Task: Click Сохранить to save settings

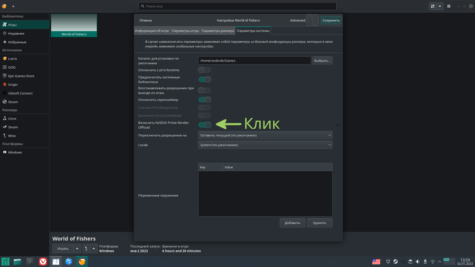Action: pyautogui.click(x=331, y=20)
